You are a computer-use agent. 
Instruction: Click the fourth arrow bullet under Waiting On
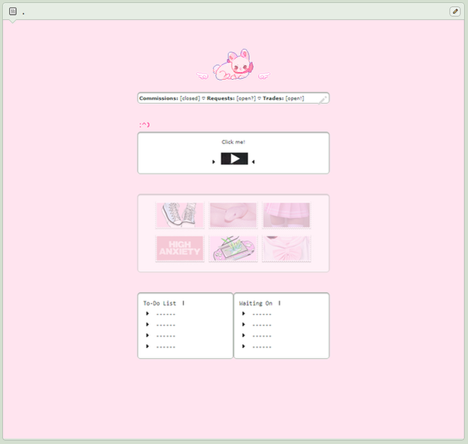pos(244,346)
